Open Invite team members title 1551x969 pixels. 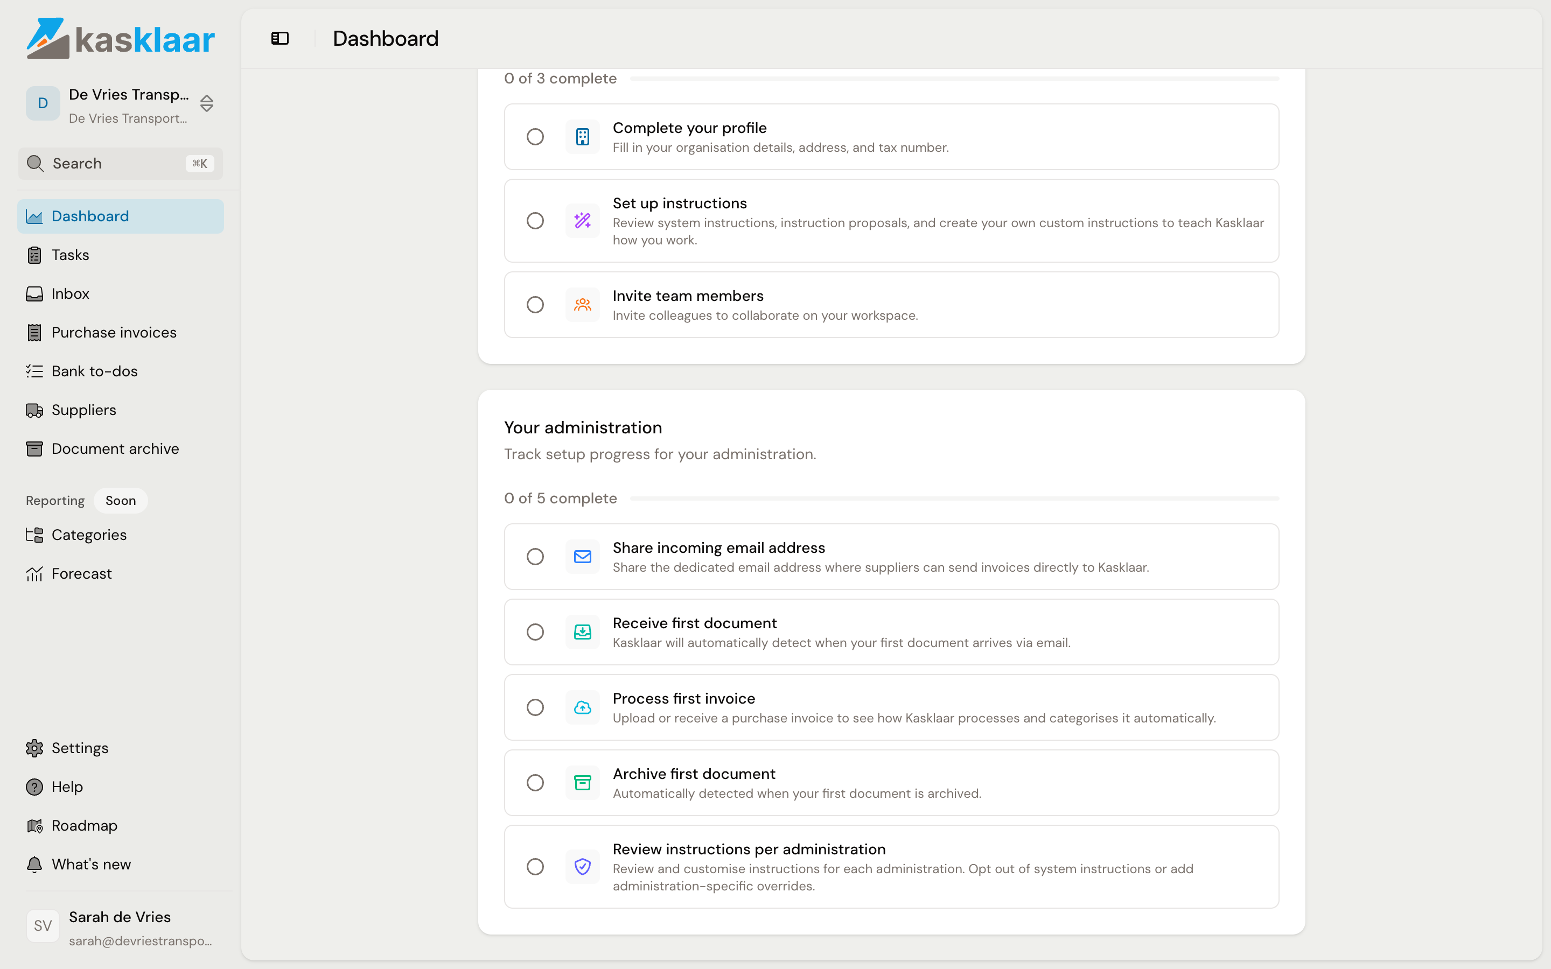click(688, 296)
